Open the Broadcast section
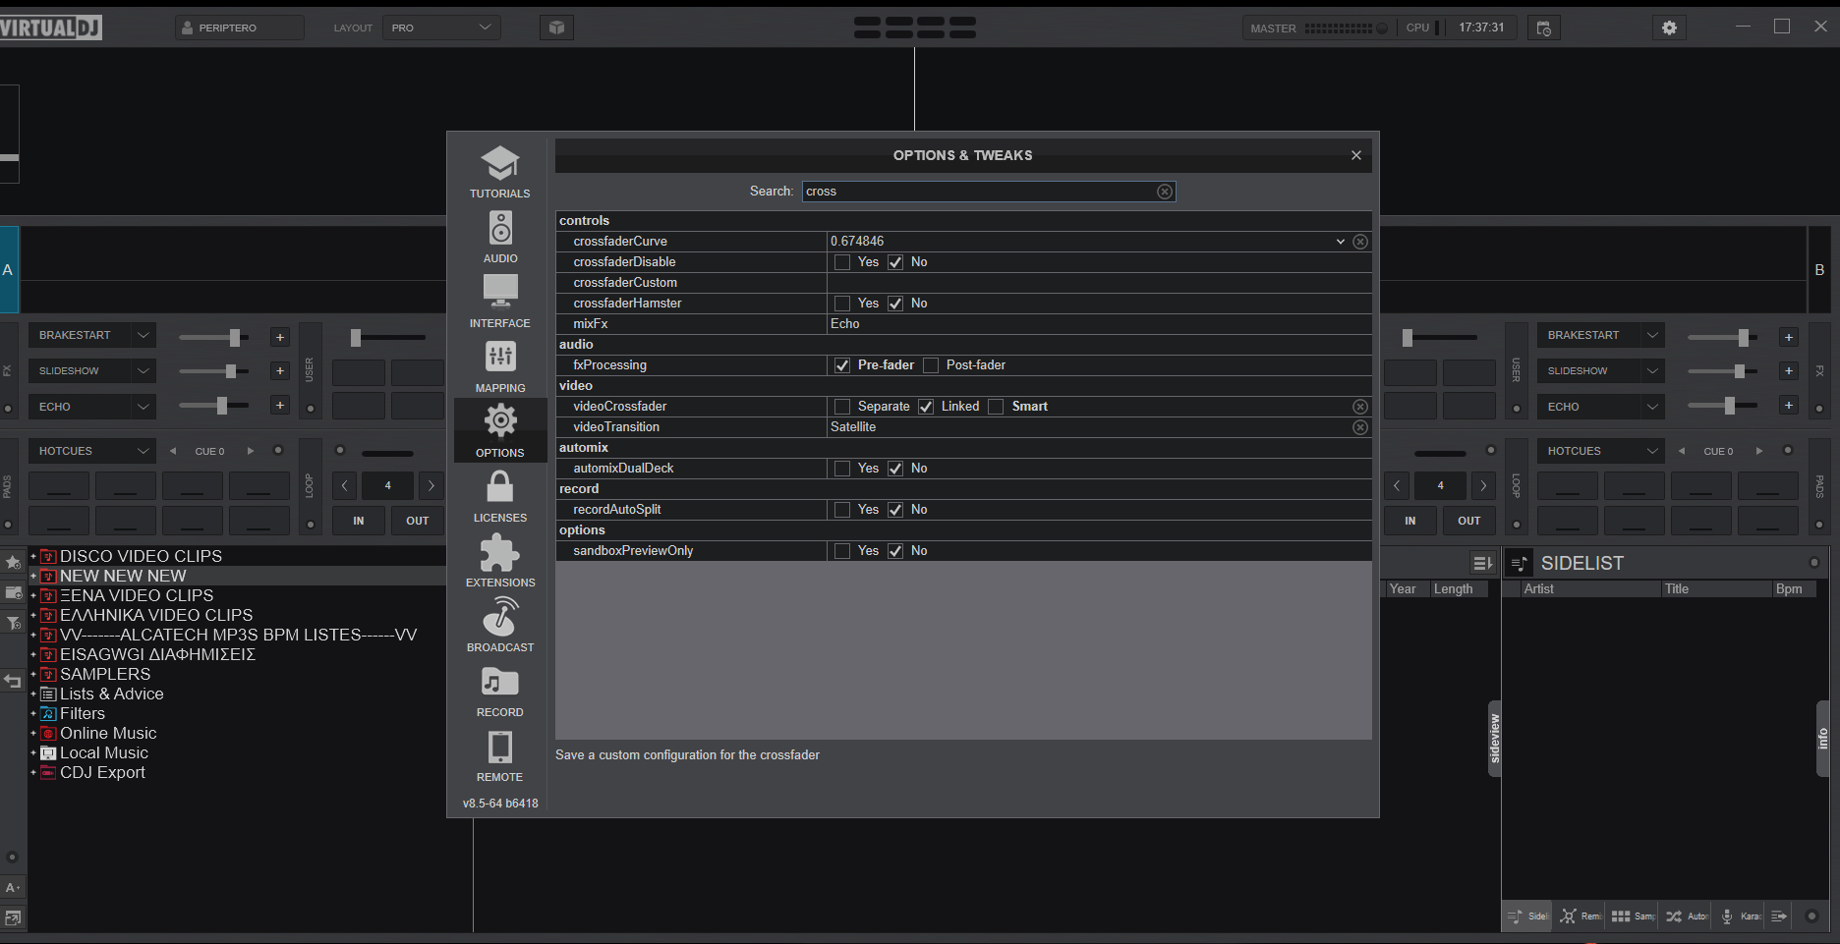This screenshot has height=944, width=1840. 500,626
